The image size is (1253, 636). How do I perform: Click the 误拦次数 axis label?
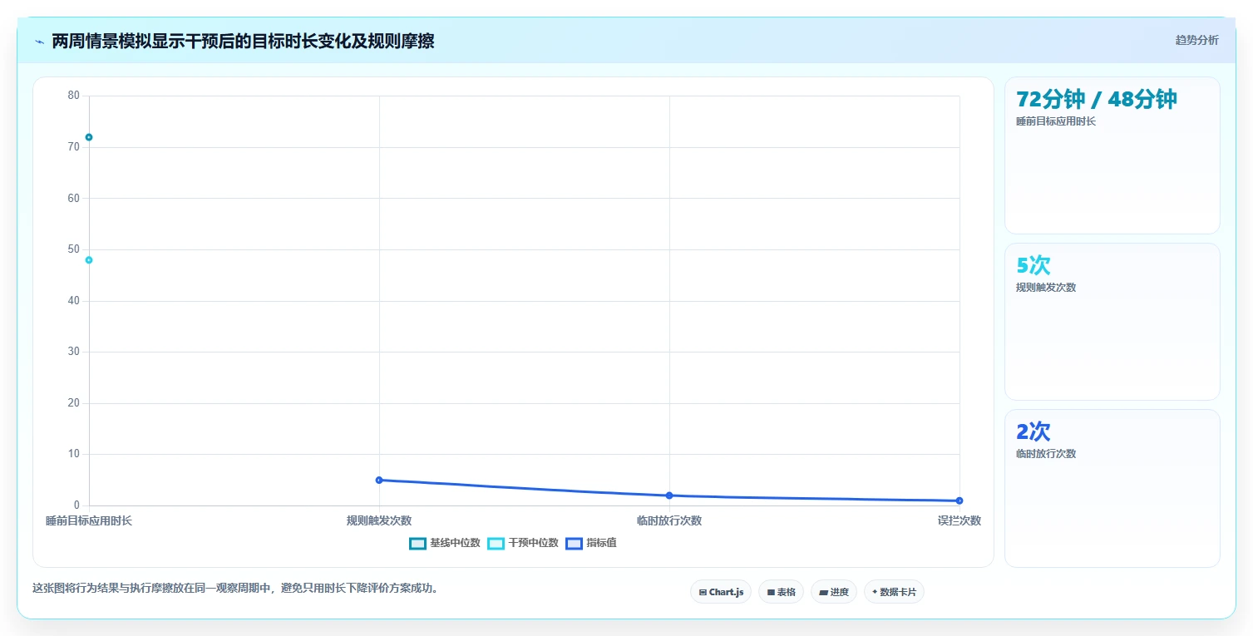(959, 520)
